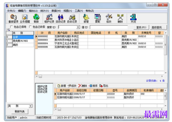Click the 刷新 recycle icon
Image resolution: width=172 pixels, height=122 pixels.
36,19
